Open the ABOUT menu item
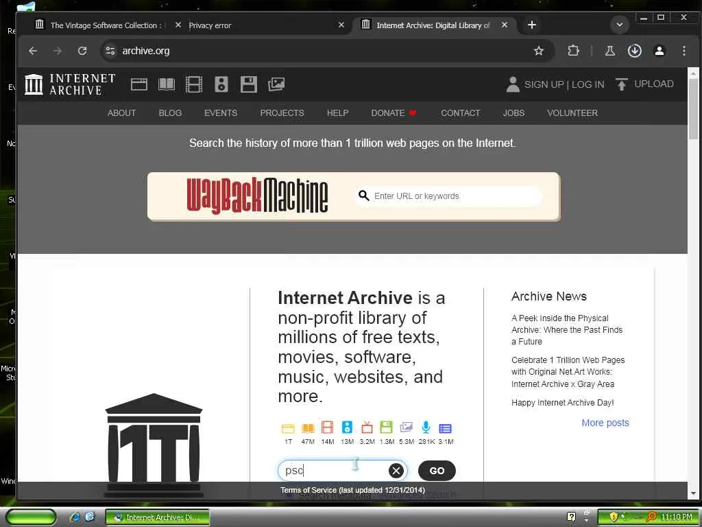Screen dimensions: 702x527 point(121,113)
